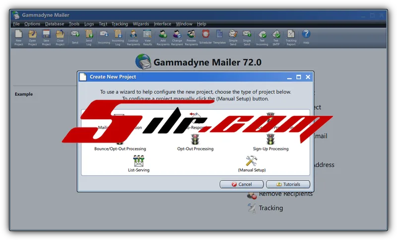Open the Wizards menu
This screenshot has height=240, width=397.
pos(141,24)
